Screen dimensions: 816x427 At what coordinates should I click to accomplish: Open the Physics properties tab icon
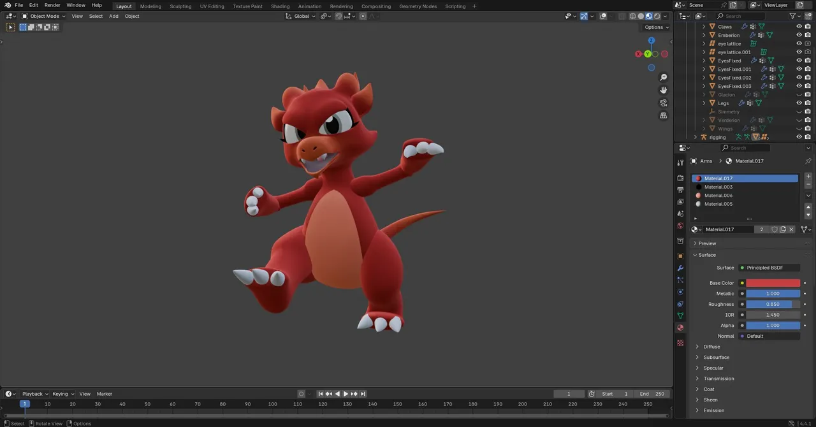tap(680, 292)
